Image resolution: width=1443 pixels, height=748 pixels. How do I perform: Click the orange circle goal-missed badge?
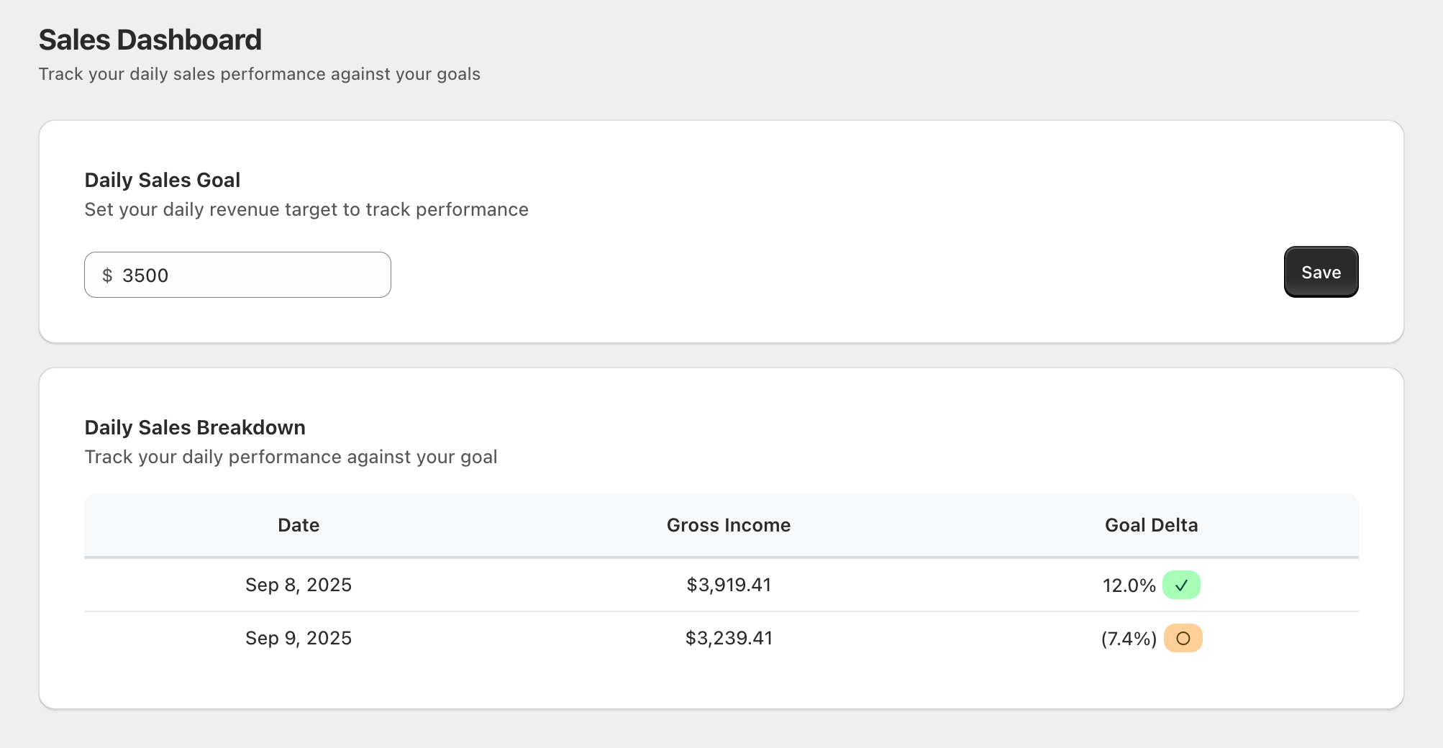coord(1183,639)
